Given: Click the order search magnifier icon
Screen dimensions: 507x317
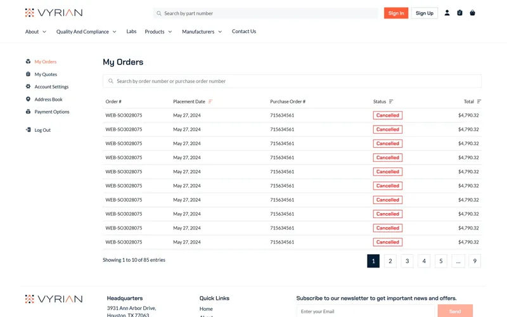Looking at the screenshot, I should [110, 81].
